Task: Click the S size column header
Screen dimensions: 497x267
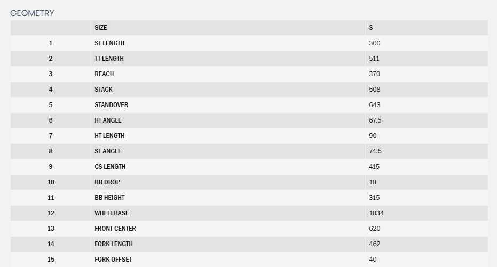Action: coord(371,28)
